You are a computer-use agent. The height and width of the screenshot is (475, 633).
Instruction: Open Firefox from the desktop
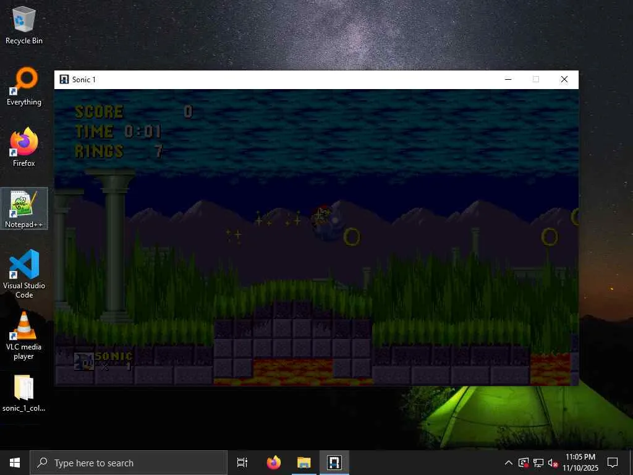(24, 147)
